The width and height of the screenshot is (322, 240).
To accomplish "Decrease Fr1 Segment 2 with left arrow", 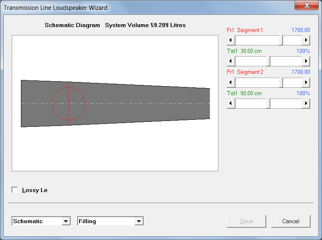I will pyautogui.click(x=231, y=82).
